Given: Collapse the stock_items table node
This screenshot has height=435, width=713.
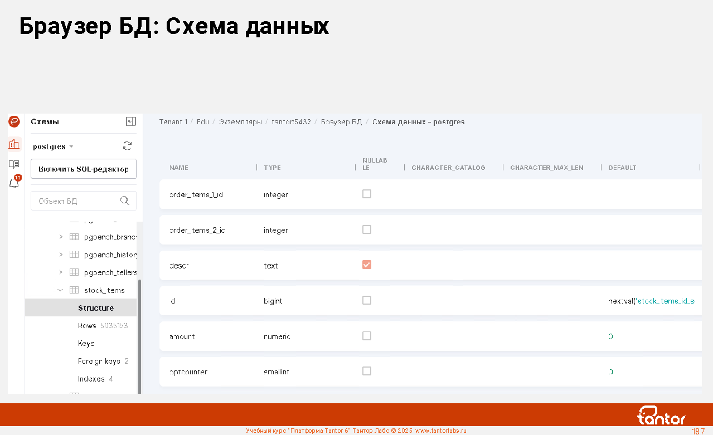Looking at the screenshot, I should click(x=61, y=290).
